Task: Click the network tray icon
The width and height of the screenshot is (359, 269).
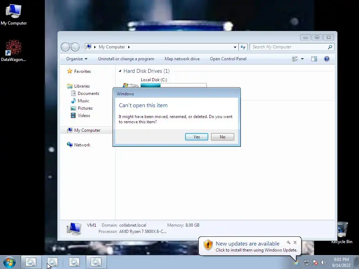Action: pos(306,262)
